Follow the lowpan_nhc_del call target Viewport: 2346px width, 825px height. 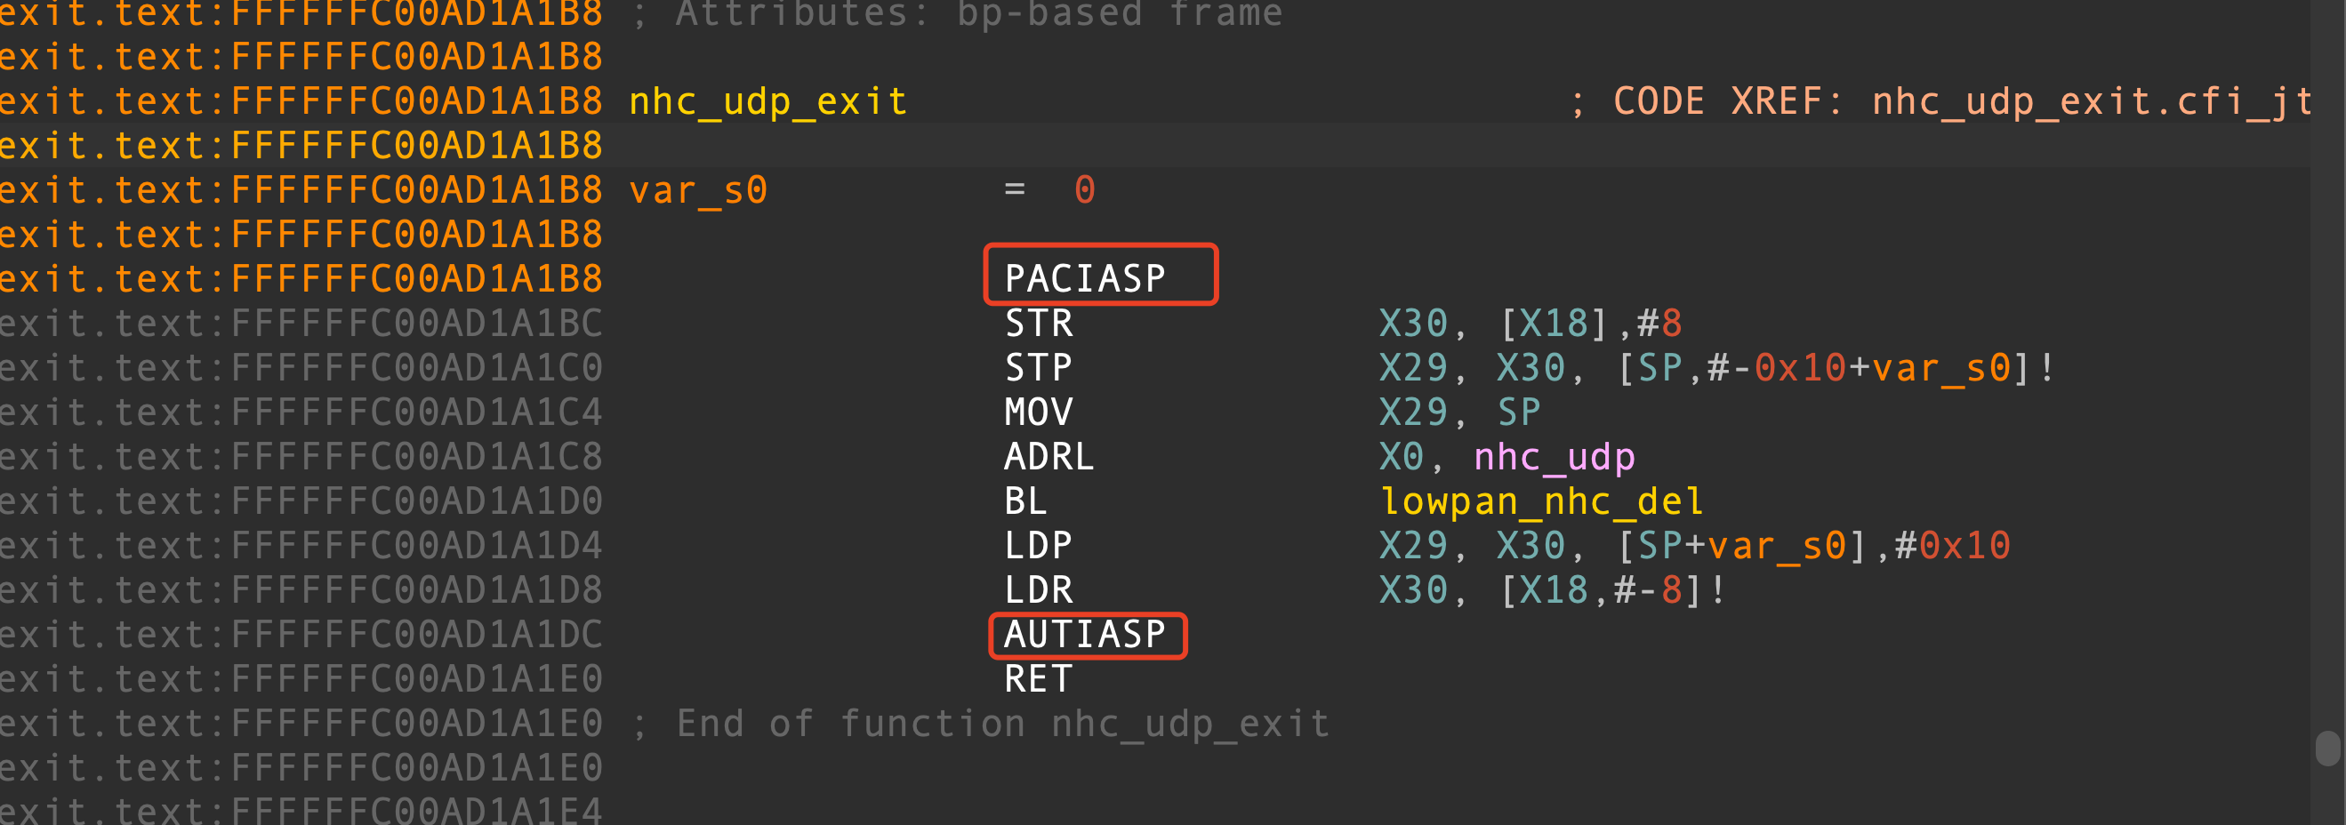point(1541,501)
